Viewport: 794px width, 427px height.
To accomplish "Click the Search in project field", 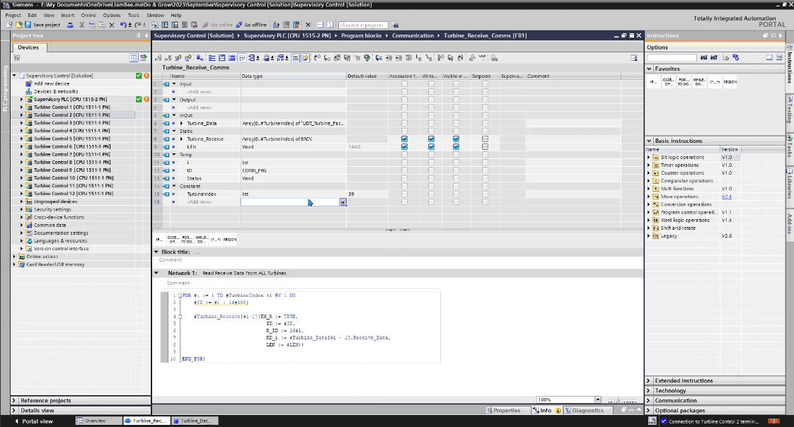I will (x=362, y=25).
